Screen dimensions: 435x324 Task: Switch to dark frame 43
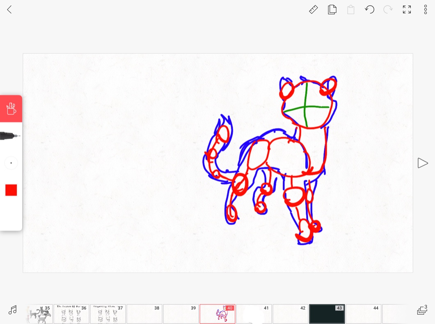coord(327,314)
